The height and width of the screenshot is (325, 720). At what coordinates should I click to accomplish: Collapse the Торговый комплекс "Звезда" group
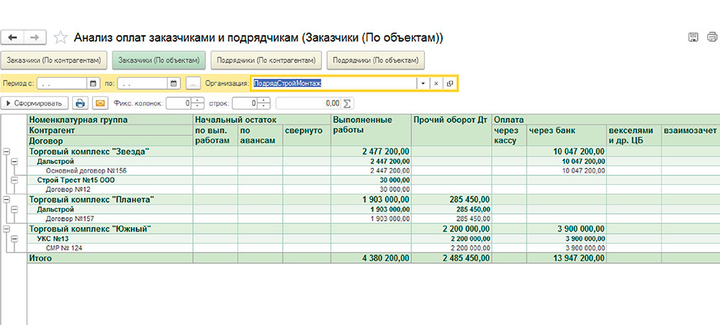(6, 152)
